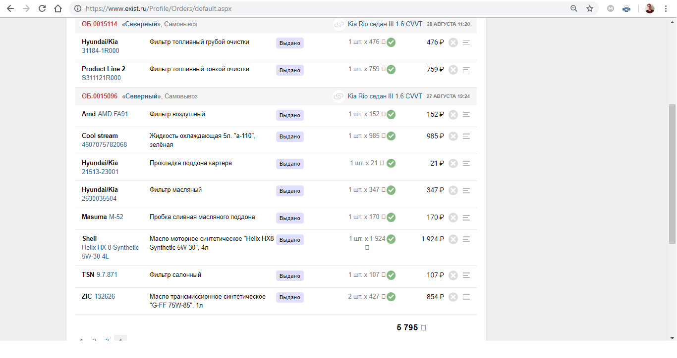This screenshot has height=358, width=677.
Task: Click the Выдано status badge for Amd AMD.FA91
Action: pos(290,115)
